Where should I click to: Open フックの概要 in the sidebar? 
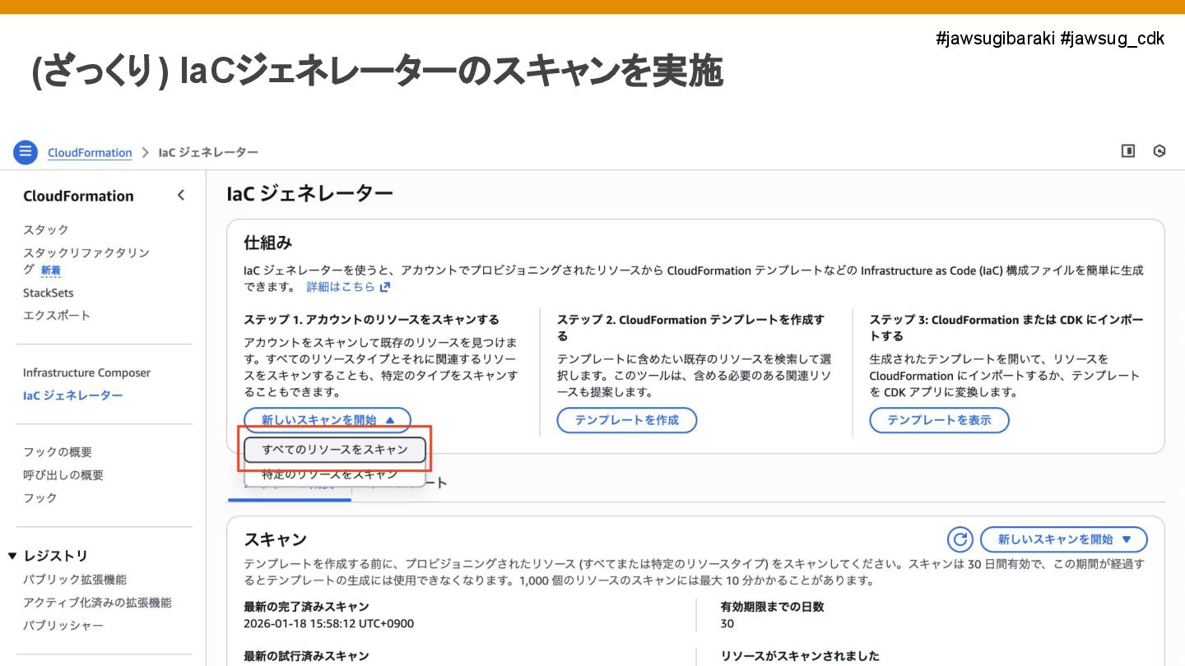coord(58,452)
